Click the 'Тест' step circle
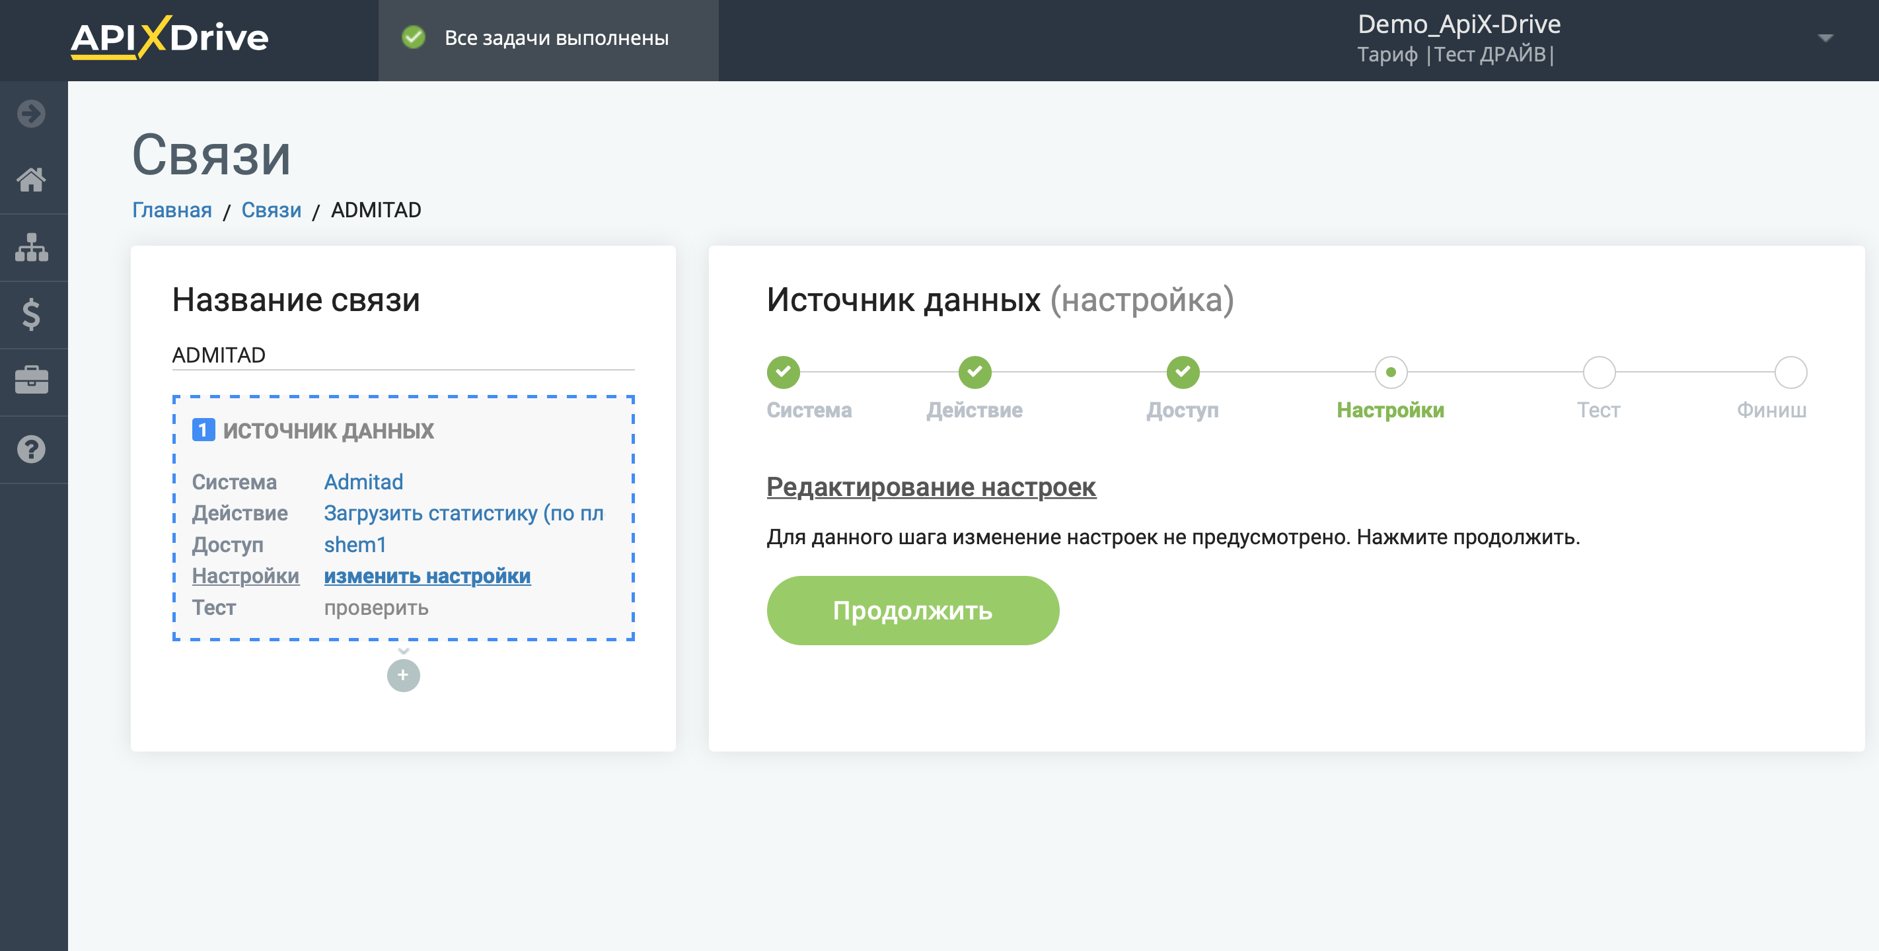 [x=1599, y=372]
